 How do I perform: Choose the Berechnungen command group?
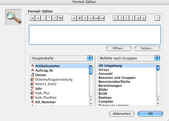click(x=110, y=86)
